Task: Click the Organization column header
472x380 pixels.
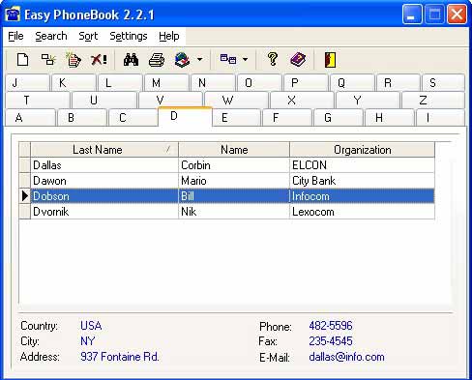Action: (x=363, y=150)
